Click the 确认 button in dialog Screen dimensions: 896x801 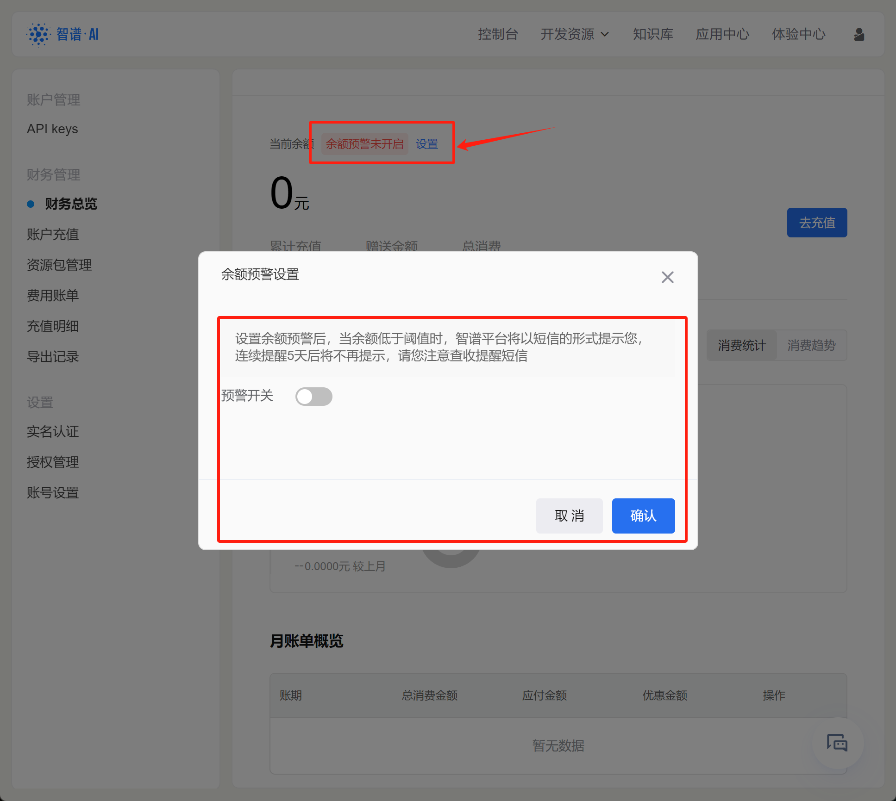(x=643, y=515)
